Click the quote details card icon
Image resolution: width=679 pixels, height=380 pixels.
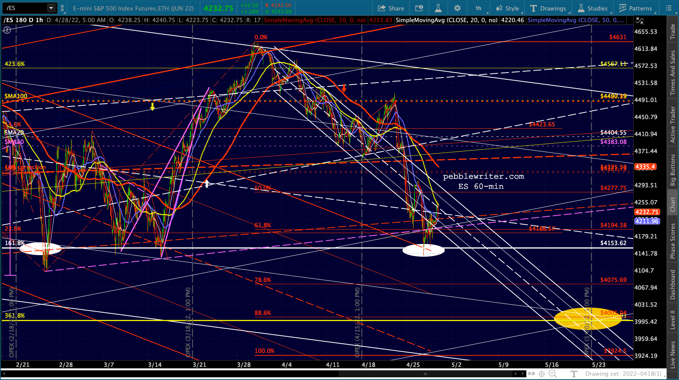pyautogui.click(x=419, y=8)
